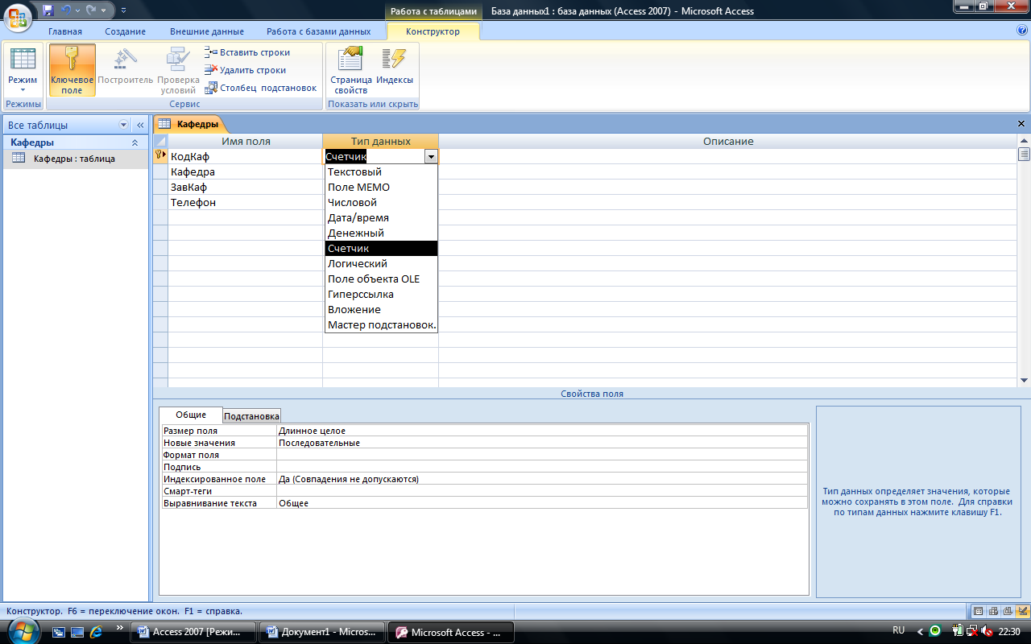
Task: Select the Конструктор ribbon tab
Action: click(x=433, y=31)
